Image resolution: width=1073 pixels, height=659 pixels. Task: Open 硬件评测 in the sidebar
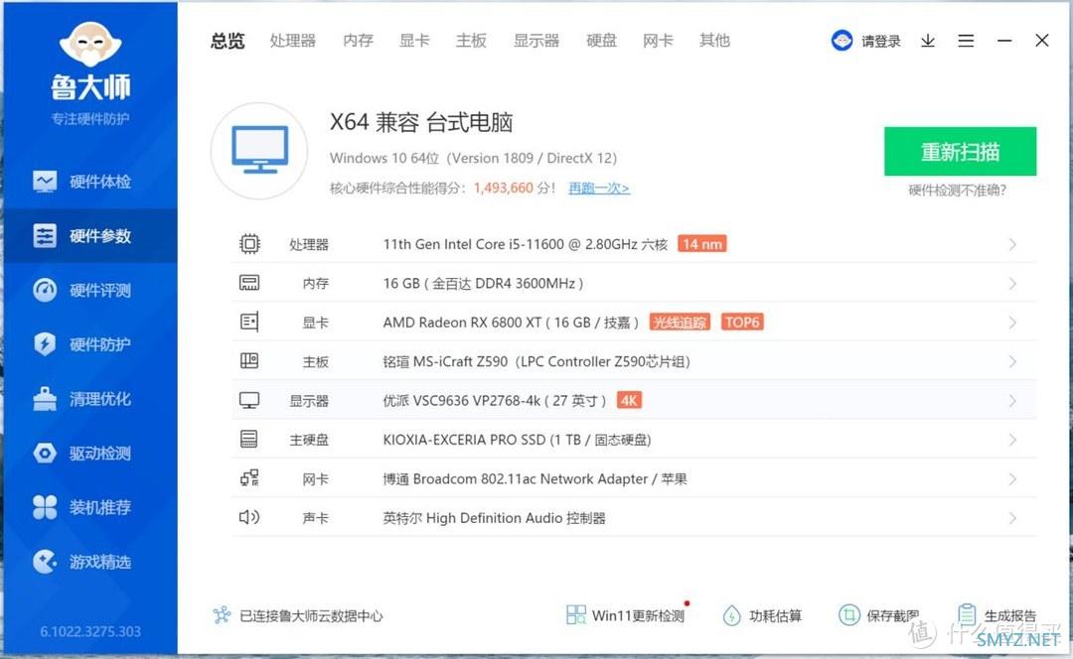(90, 290)
